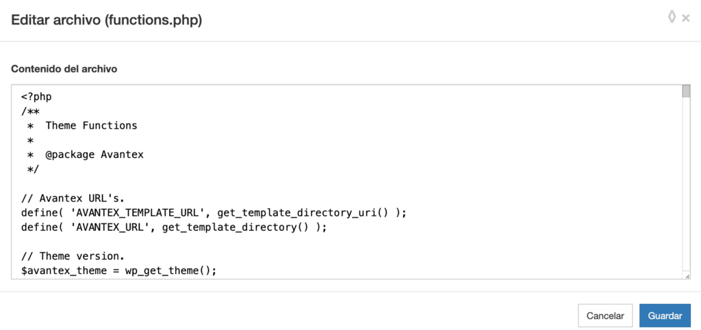Click the dialog title 'Editar archivo (functions.php)'
The height and width of the screenshot is (330, 701).
[106, 20]
